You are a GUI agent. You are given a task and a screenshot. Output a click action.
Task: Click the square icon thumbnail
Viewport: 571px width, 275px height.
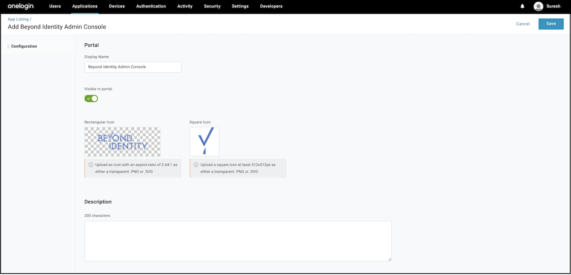coord(204,142)
